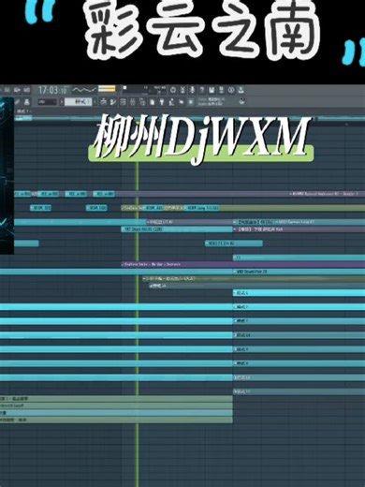Click the mixer view icon
The image size is (365, 487).
(x=132, y=102)
